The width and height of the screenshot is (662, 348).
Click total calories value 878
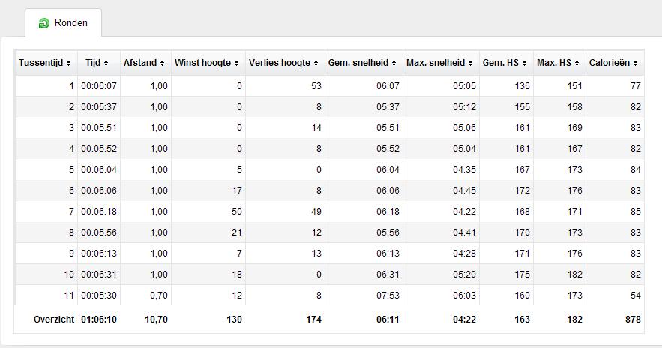(x=633, y=320)
